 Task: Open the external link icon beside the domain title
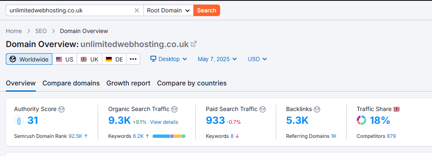coord(194,44)
